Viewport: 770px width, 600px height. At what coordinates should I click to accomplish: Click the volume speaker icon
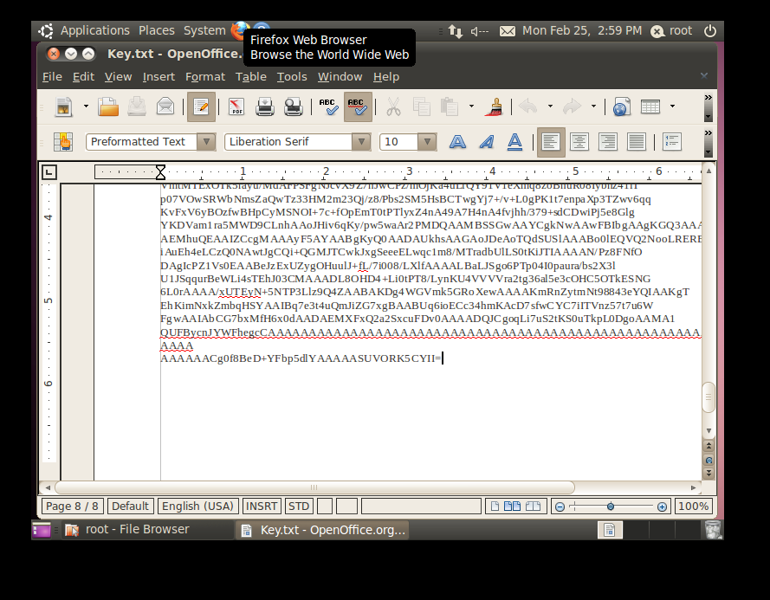479,31
